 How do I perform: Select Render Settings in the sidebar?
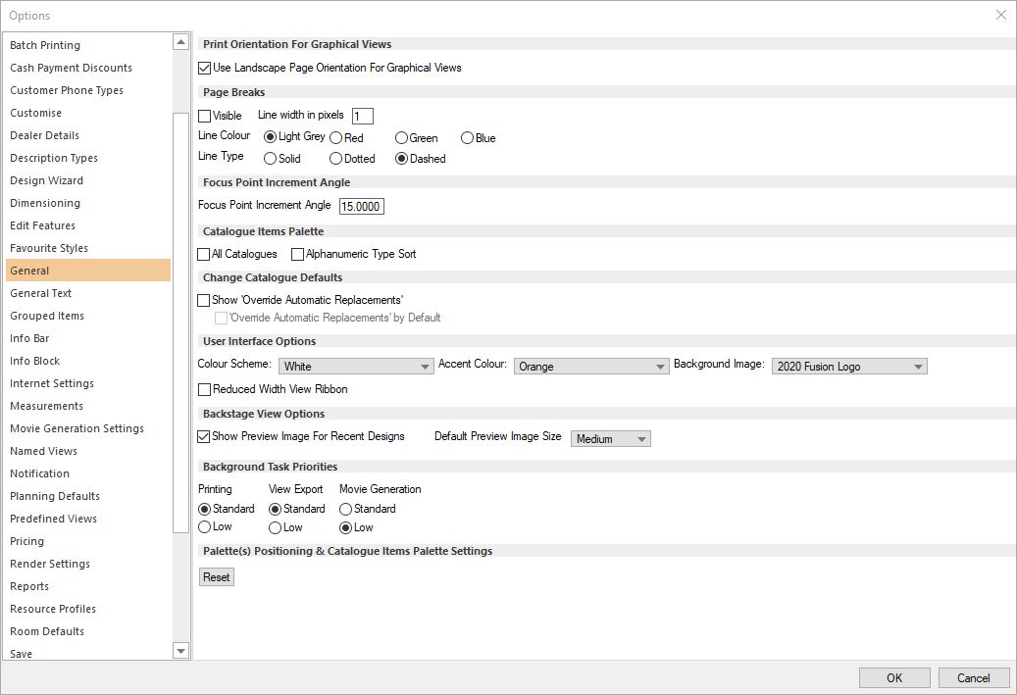click(x=50, y=564)
